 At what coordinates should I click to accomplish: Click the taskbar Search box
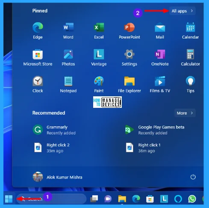[51, 199]
